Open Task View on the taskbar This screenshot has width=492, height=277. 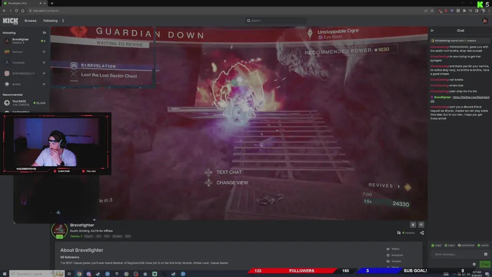coord(69,274)
